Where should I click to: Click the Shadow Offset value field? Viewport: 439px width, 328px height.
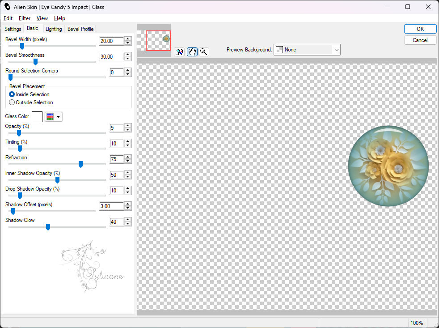point(111,206)
